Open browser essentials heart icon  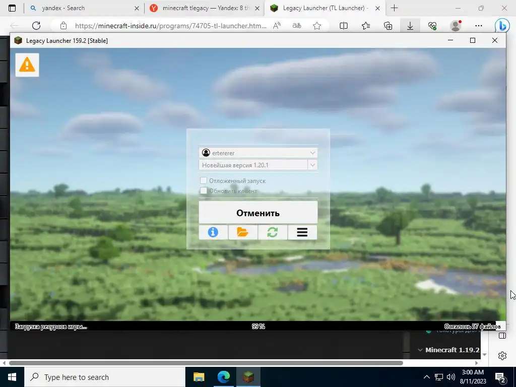(x=432, y=26)
